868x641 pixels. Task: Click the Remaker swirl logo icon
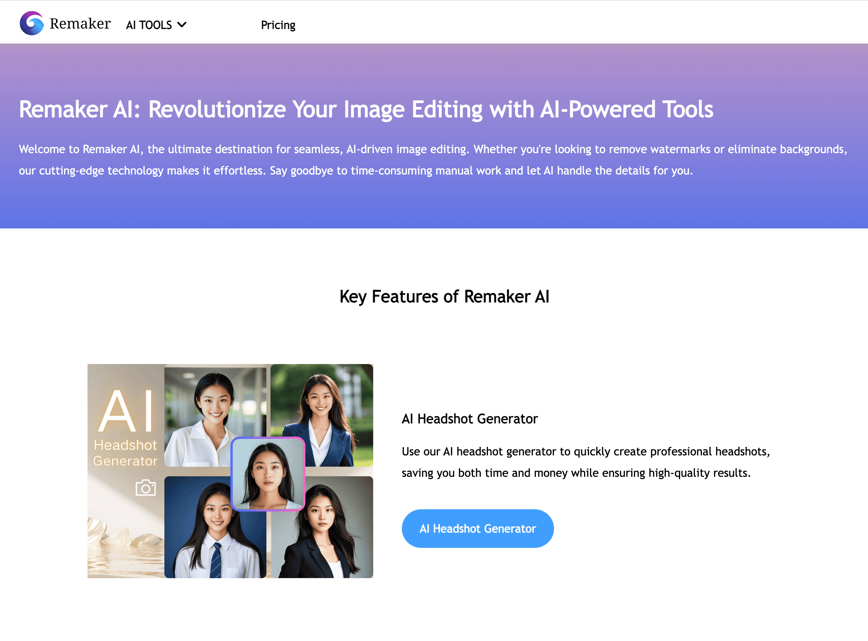pyautogui.click(x=31, y=23)
